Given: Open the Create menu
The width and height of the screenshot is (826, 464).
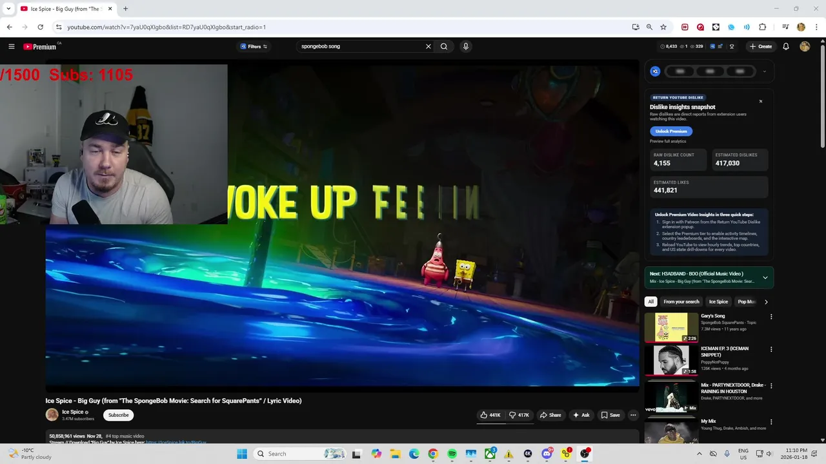Looking at the screenshot, I should (761, 46).
